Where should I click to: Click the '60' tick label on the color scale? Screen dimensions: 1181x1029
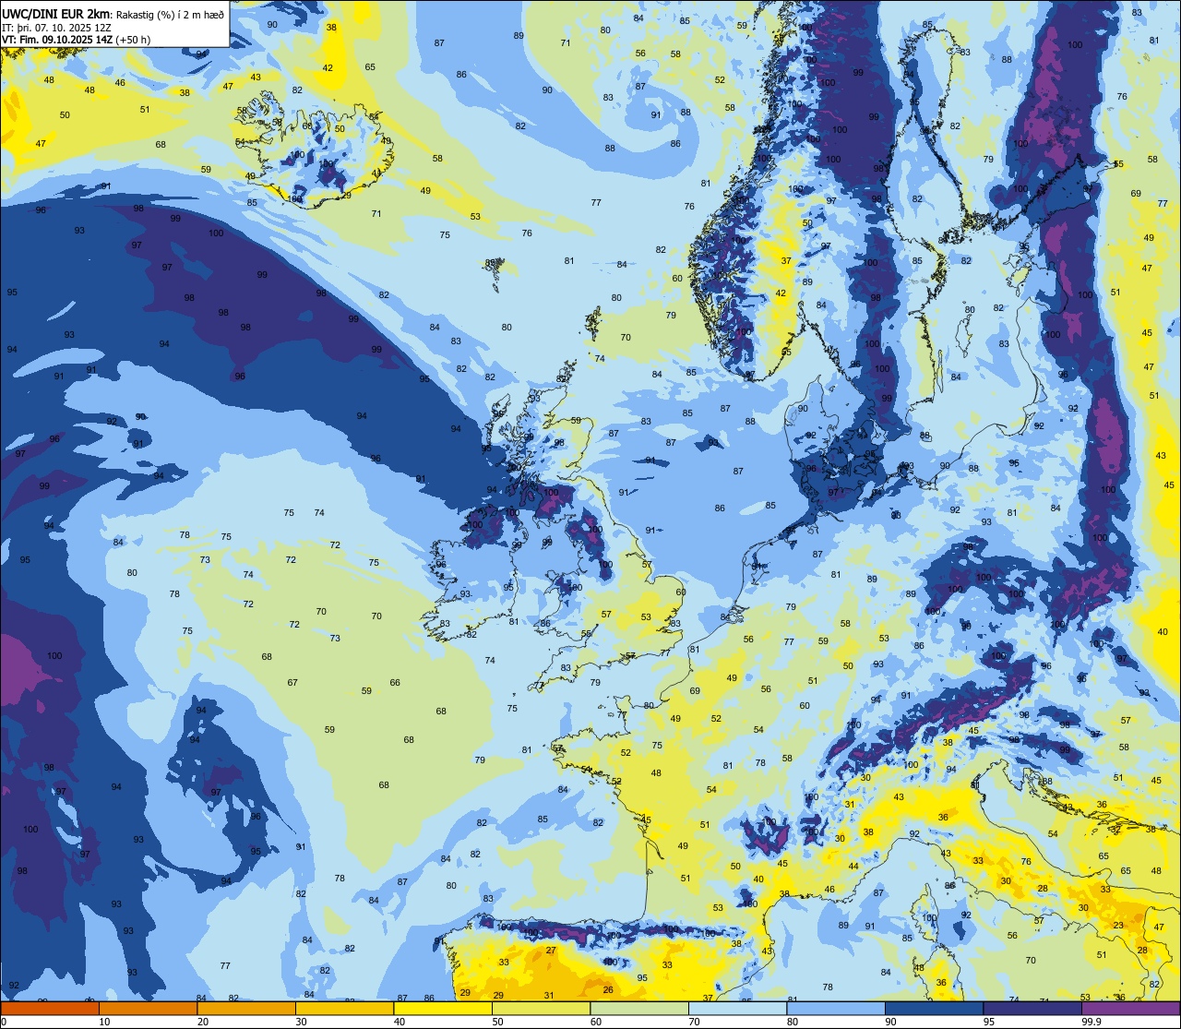595,1022
